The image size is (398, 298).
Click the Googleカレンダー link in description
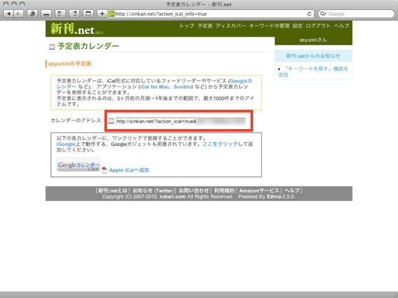241,81
